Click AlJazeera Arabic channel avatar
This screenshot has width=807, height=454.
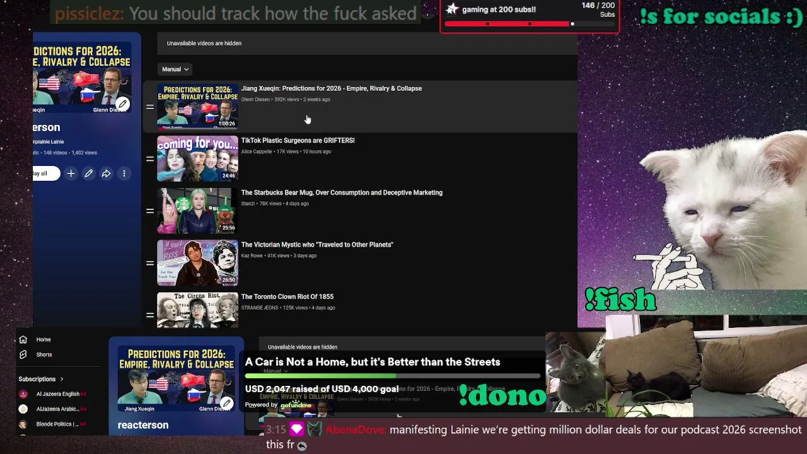point(23,409)
